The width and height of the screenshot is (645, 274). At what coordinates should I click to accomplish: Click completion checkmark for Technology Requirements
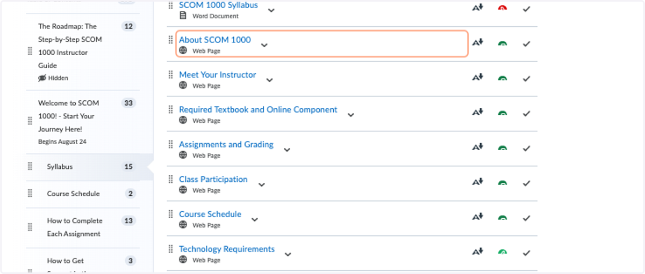tap(527, 253)
